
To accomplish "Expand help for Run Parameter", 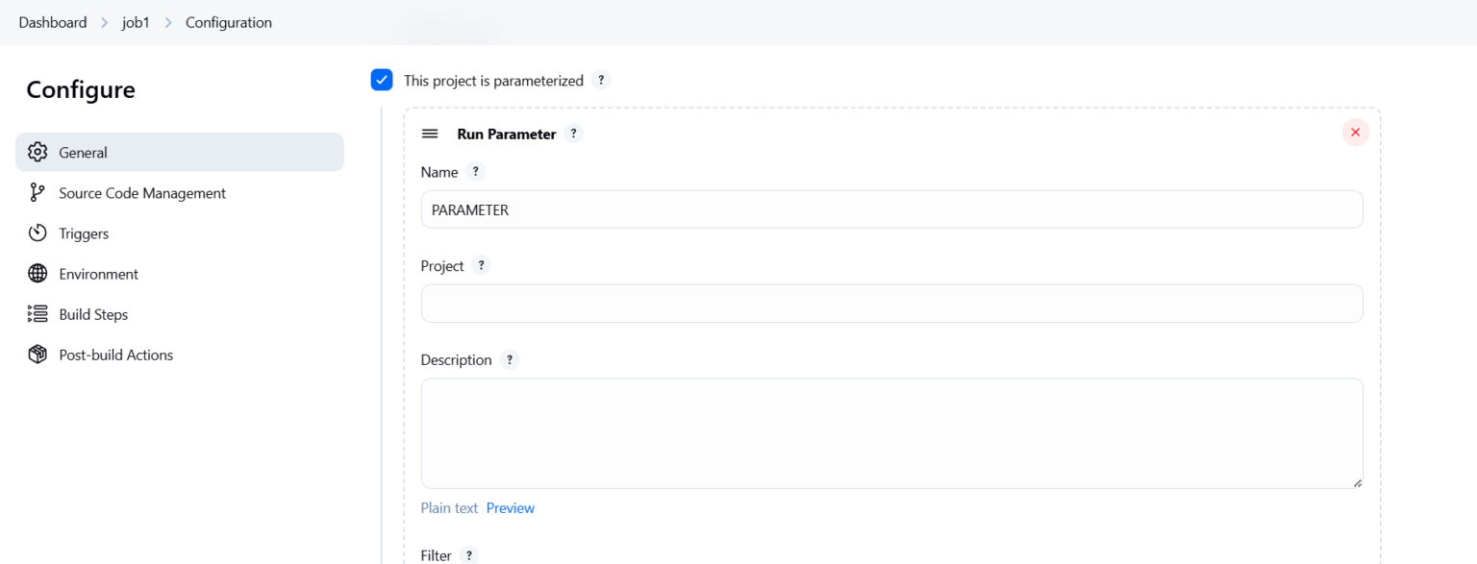I will [574, 134].
